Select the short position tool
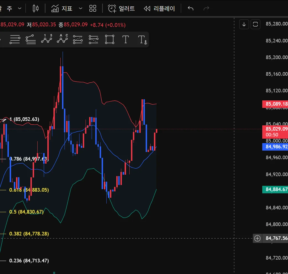Viewport: 288px width, 274px height. pos(94,40)
